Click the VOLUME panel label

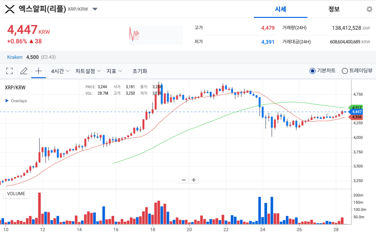(16, 194)
